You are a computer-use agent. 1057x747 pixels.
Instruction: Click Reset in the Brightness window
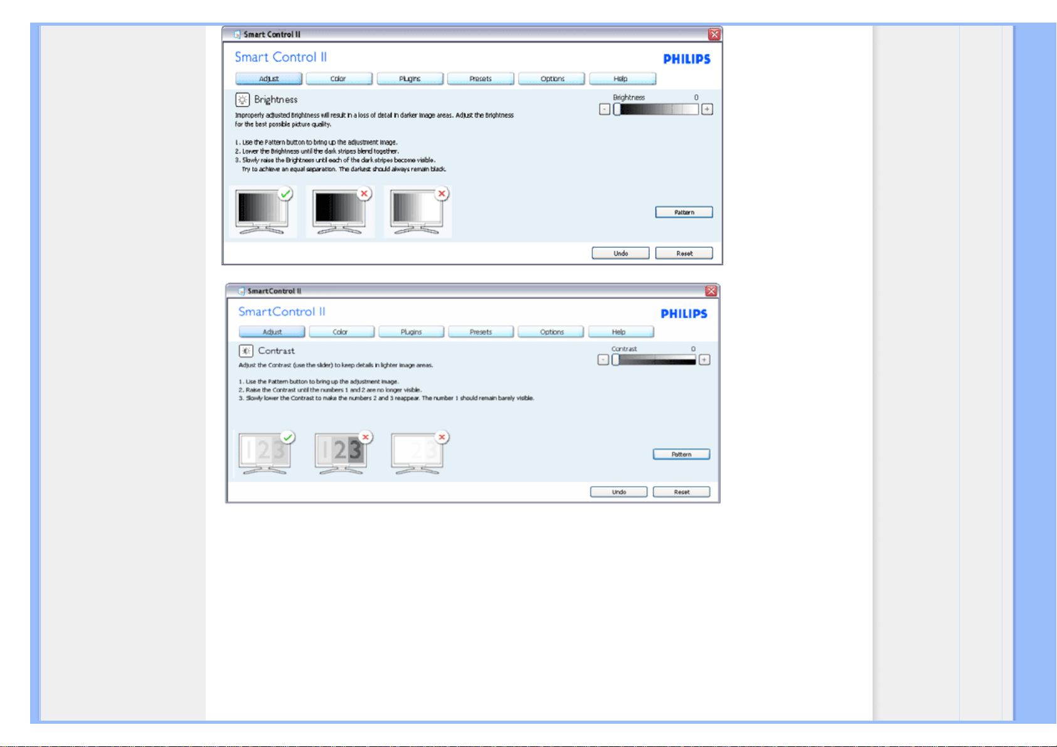pos(684,253)
